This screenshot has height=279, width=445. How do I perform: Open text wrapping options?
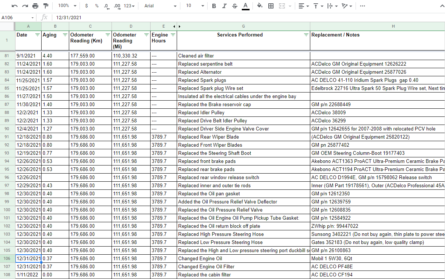tap(332, 6)
